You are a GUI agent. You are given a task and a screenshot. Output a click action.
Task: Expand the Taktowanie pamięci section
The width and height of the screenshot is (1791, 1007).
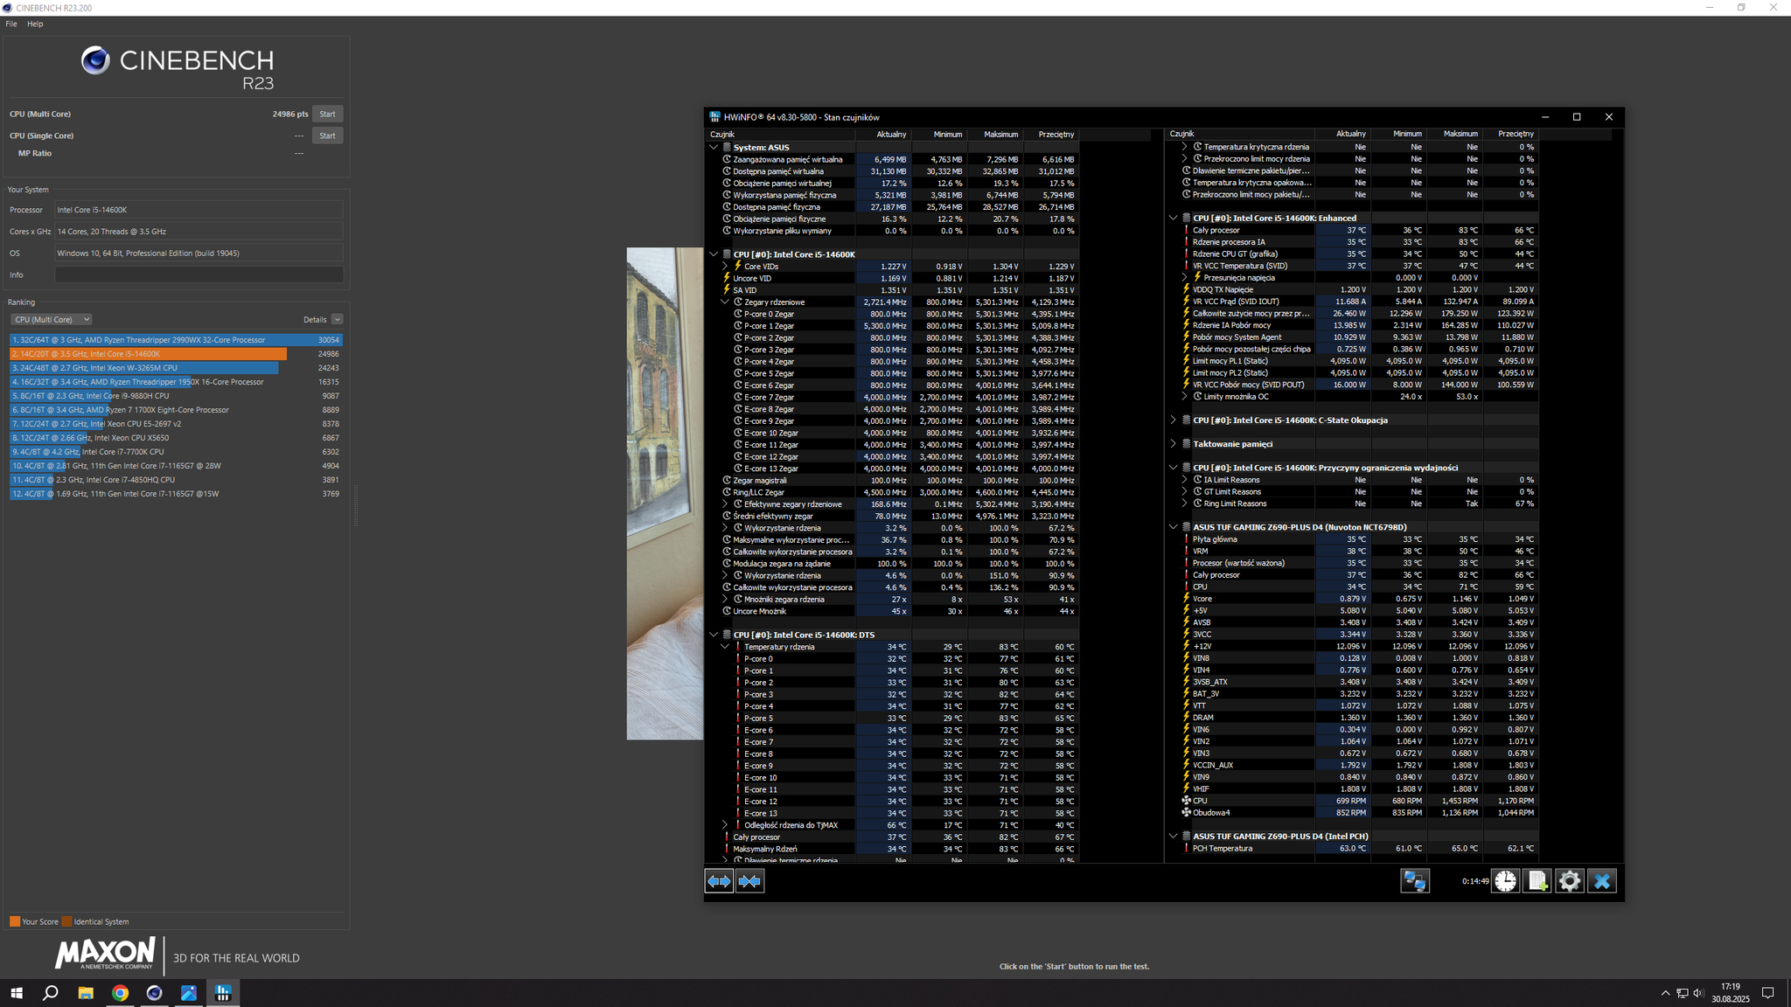[x=1174, y=444]
